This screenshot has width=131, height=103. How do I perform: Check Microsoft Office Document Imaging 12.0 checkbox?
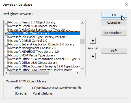pos(6,66)
